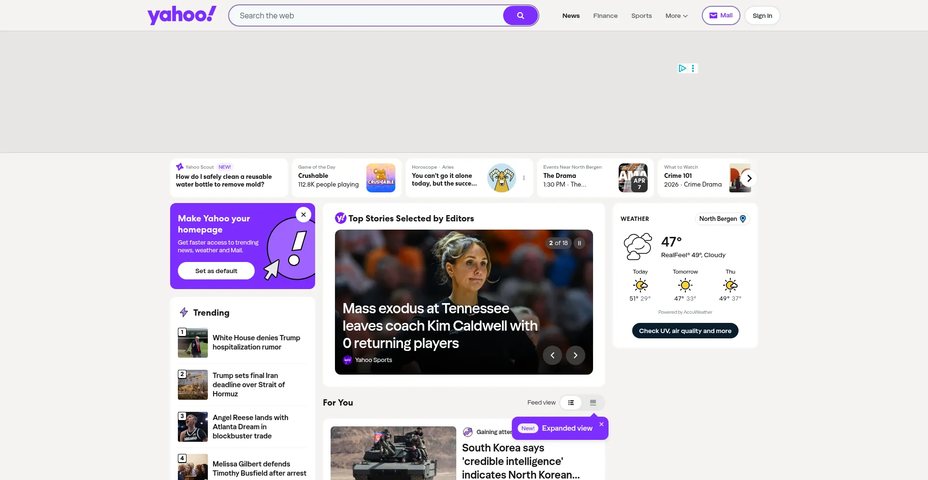Screen dimensions: 928x480
Task: Click the Gaining attention trend icon
Action: click(x=468, y=432)
